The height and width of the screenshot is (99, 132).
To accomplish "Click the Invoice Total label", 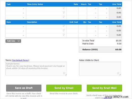I will pos(88,41).
